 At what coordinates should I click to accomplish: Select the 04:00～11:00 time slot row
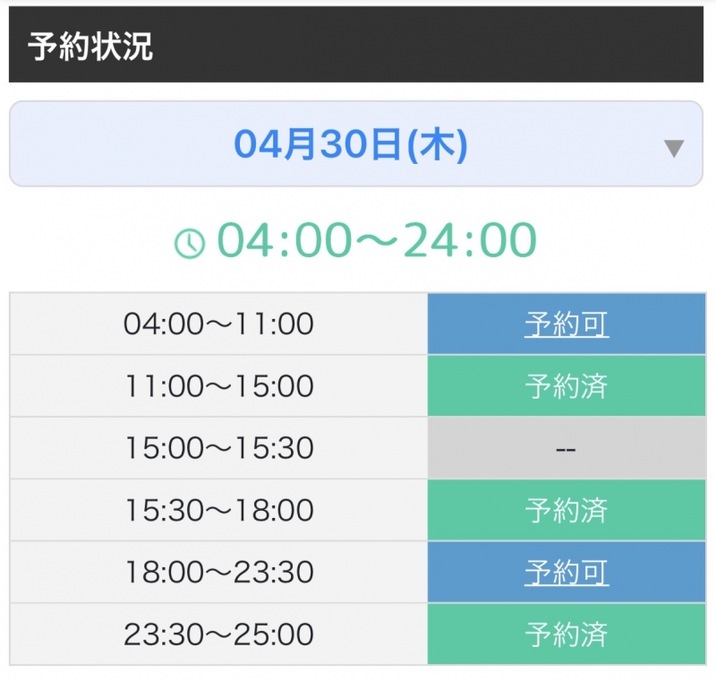(x=217, y=324)
